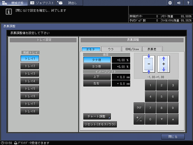Select トレイ4 paper tray

[30, 81]
